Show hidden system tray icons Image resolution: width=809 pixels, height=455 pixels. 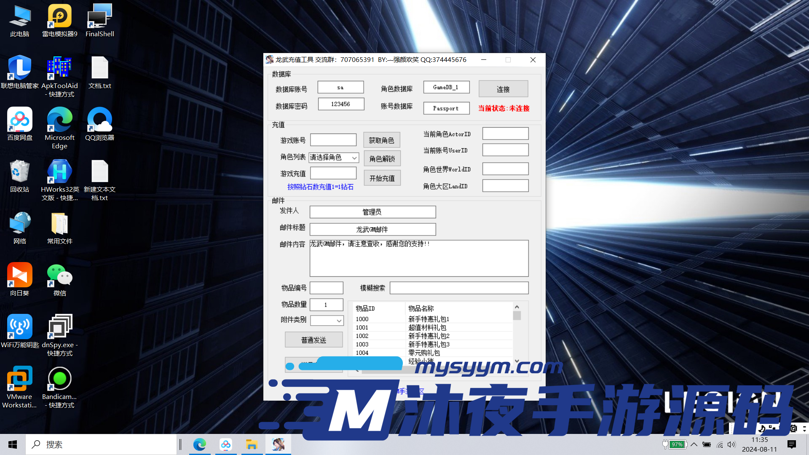694,444
